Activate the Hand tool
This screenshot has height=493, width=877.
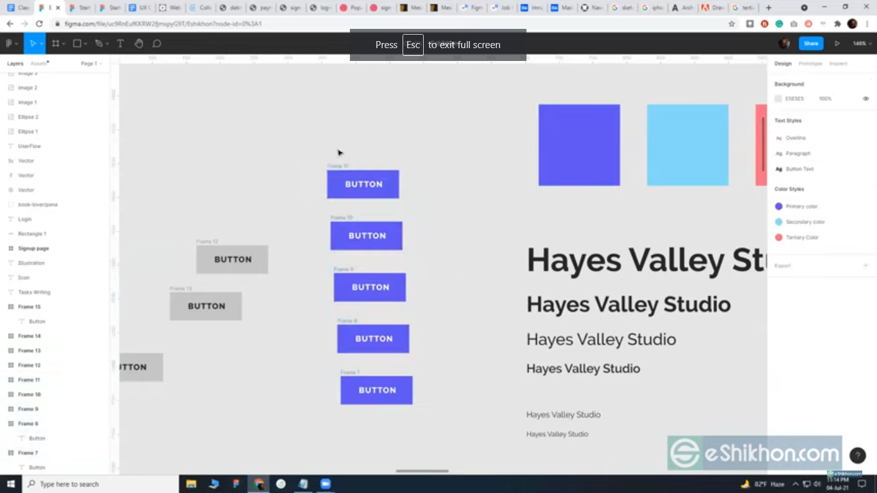[139, 44]
